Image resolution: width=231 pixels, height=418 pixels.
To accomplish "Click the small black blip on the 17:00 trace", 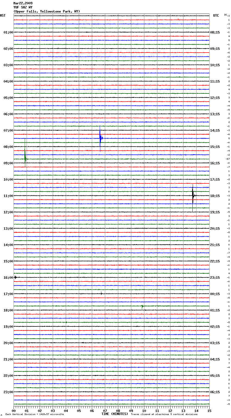I will (x=101, y=293).
